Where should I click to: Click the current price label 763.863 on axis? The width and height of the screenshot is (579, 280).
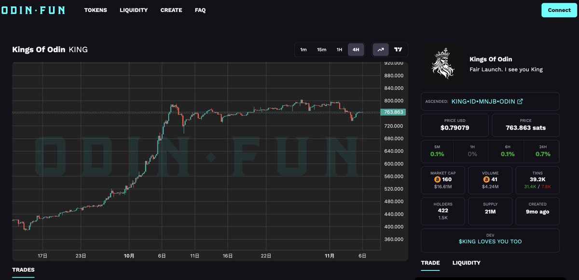(393, 112)
